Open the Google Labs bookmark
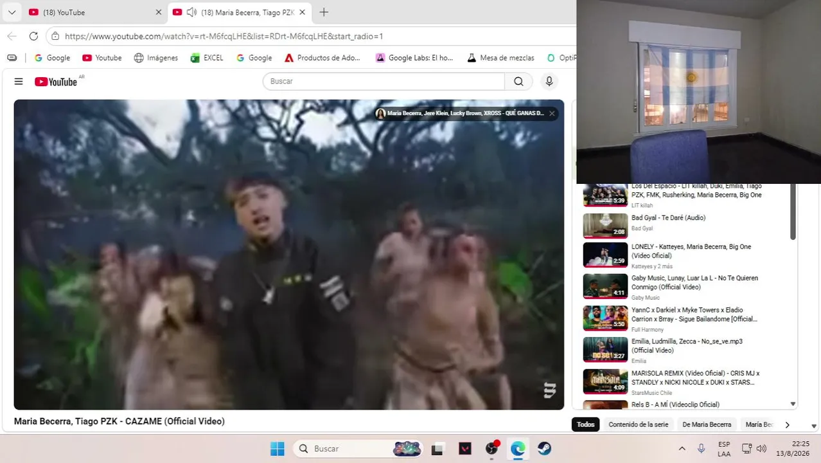This screenshot has width=821, height=463. coord(414,58)
